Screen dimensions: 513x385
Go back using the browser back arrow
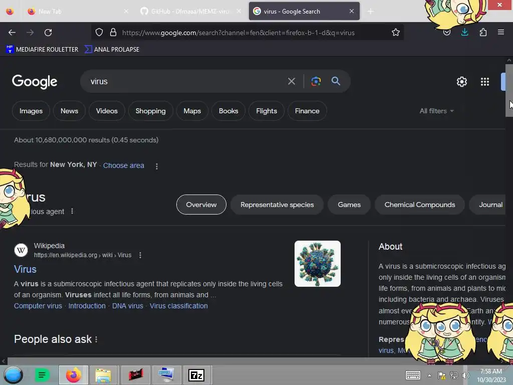coord(12,33)
